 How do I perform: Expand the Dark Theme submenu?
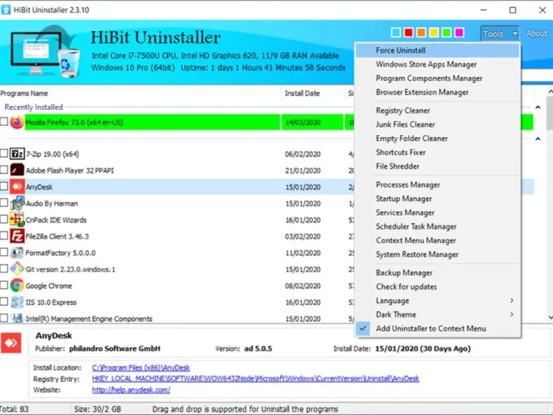438,315
